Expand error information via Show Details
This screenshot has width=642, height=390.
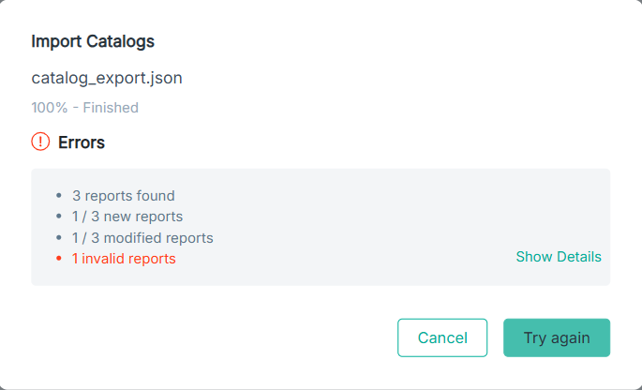(x=559, y=257)
